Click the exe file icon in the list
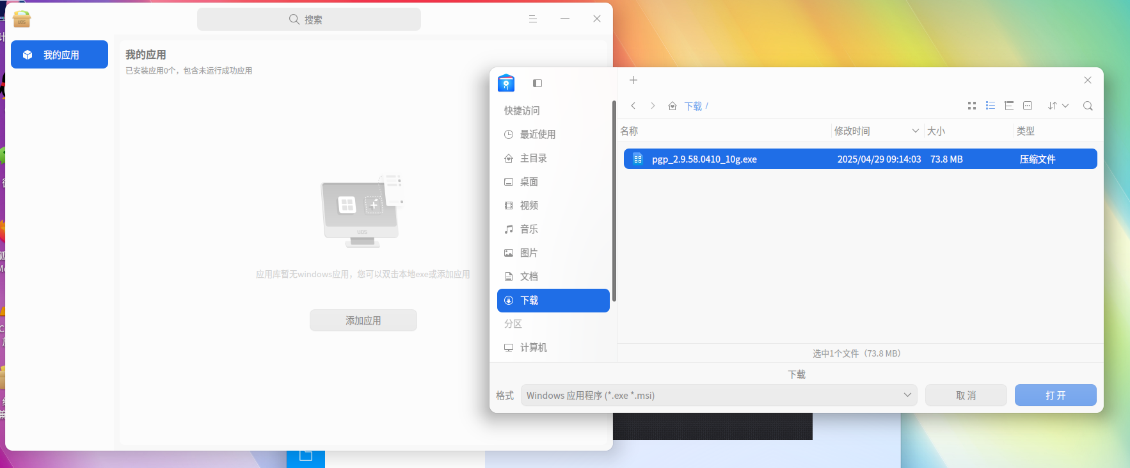The height and width of the screenshot is (468, 1130). tap(638, 159)
